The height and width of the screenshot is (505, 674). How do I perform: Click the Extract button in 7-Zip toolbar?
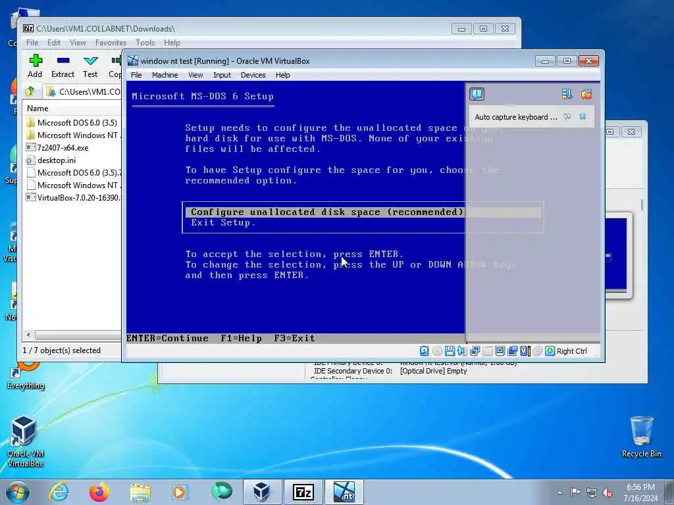(x=63, y=66)
